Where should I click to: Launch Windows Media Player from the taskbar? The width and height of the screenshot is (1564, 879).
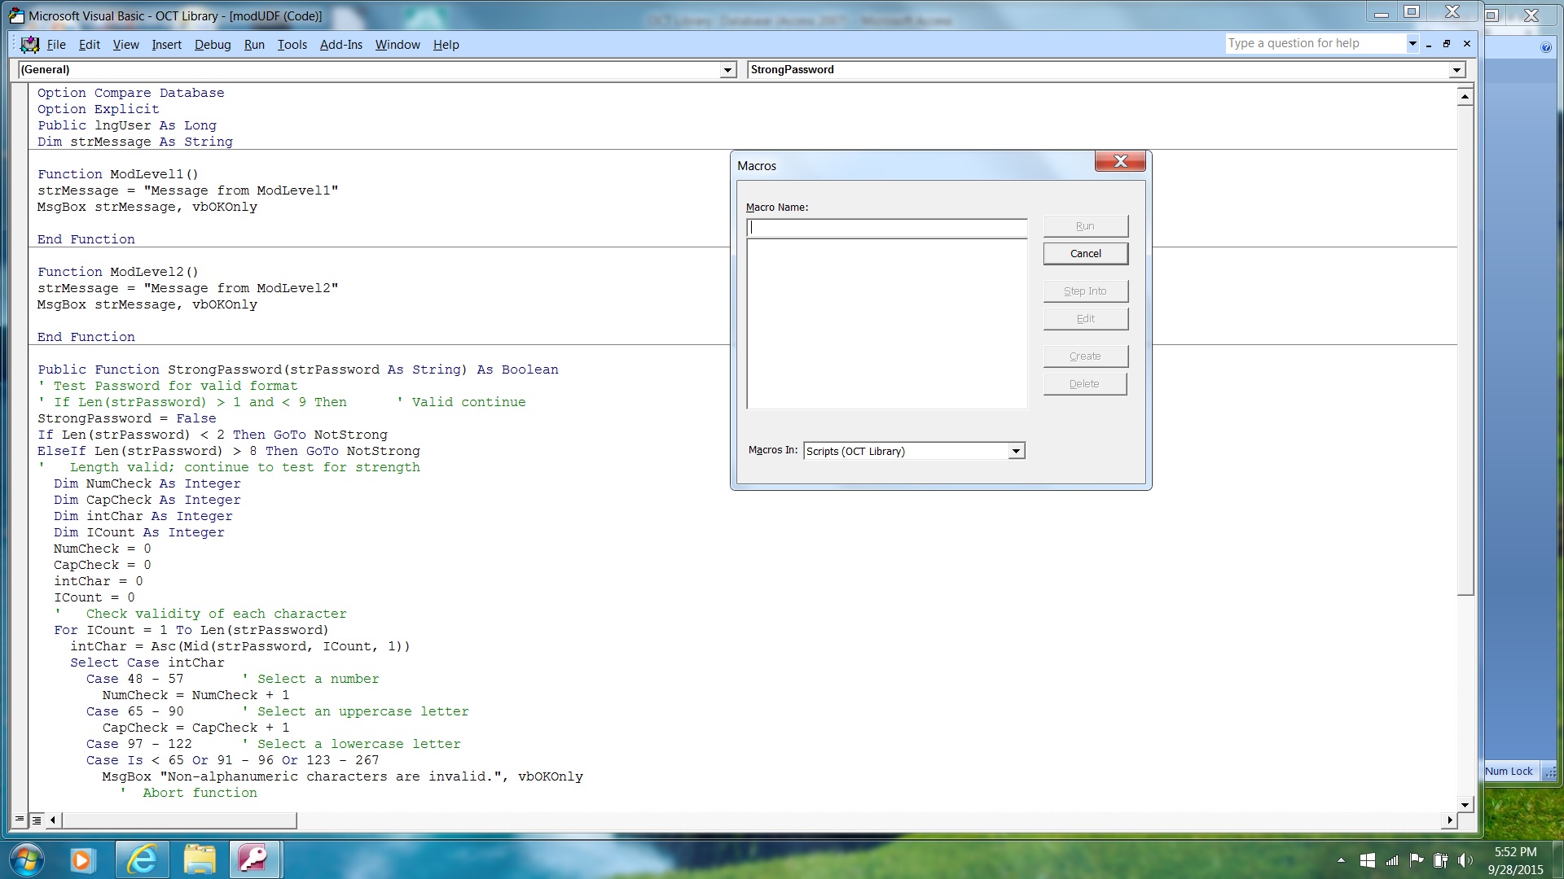82,859
